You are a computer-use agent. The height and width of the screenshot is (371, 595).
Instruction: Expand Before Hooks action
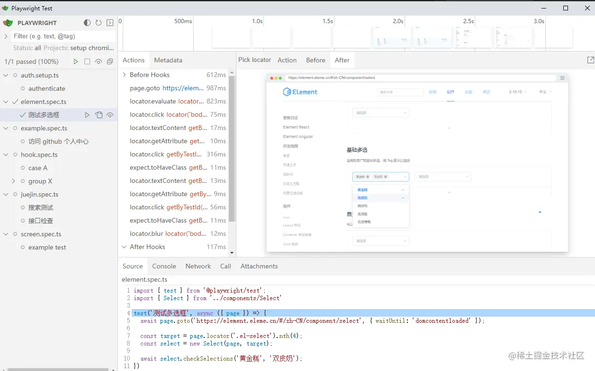tap(125, 75)
